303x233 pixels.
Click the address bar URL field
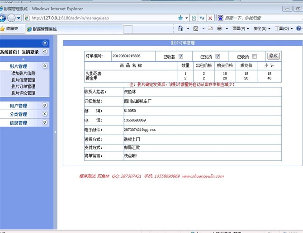point(100,18)
